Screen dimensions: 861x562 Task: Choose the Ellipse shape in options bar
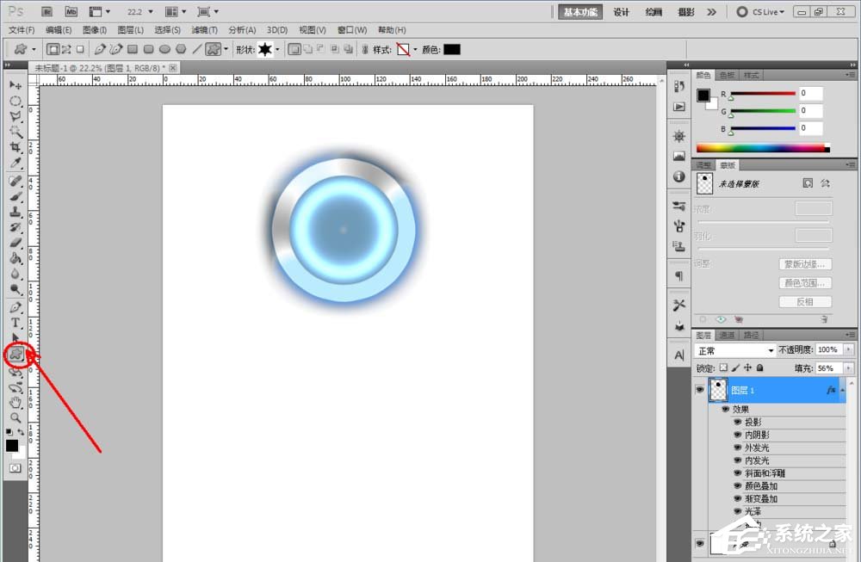click(x=164, y=49)
